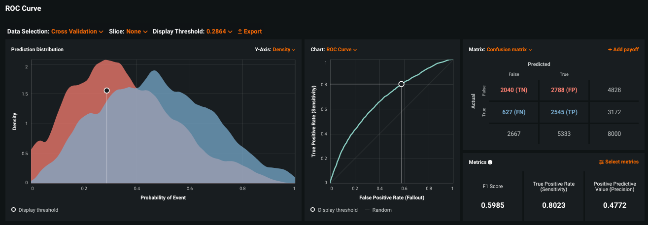Image resolution: width=648 pixels, height=225 pixels.
Task: Click the plus icon beside Add payoff
Action: [610, 50]
